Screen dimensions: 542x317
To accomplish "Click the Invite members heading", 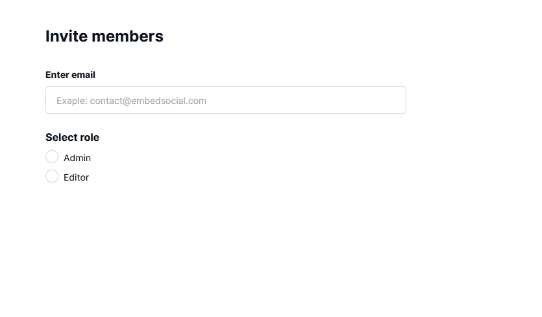I will pos(104,36).
